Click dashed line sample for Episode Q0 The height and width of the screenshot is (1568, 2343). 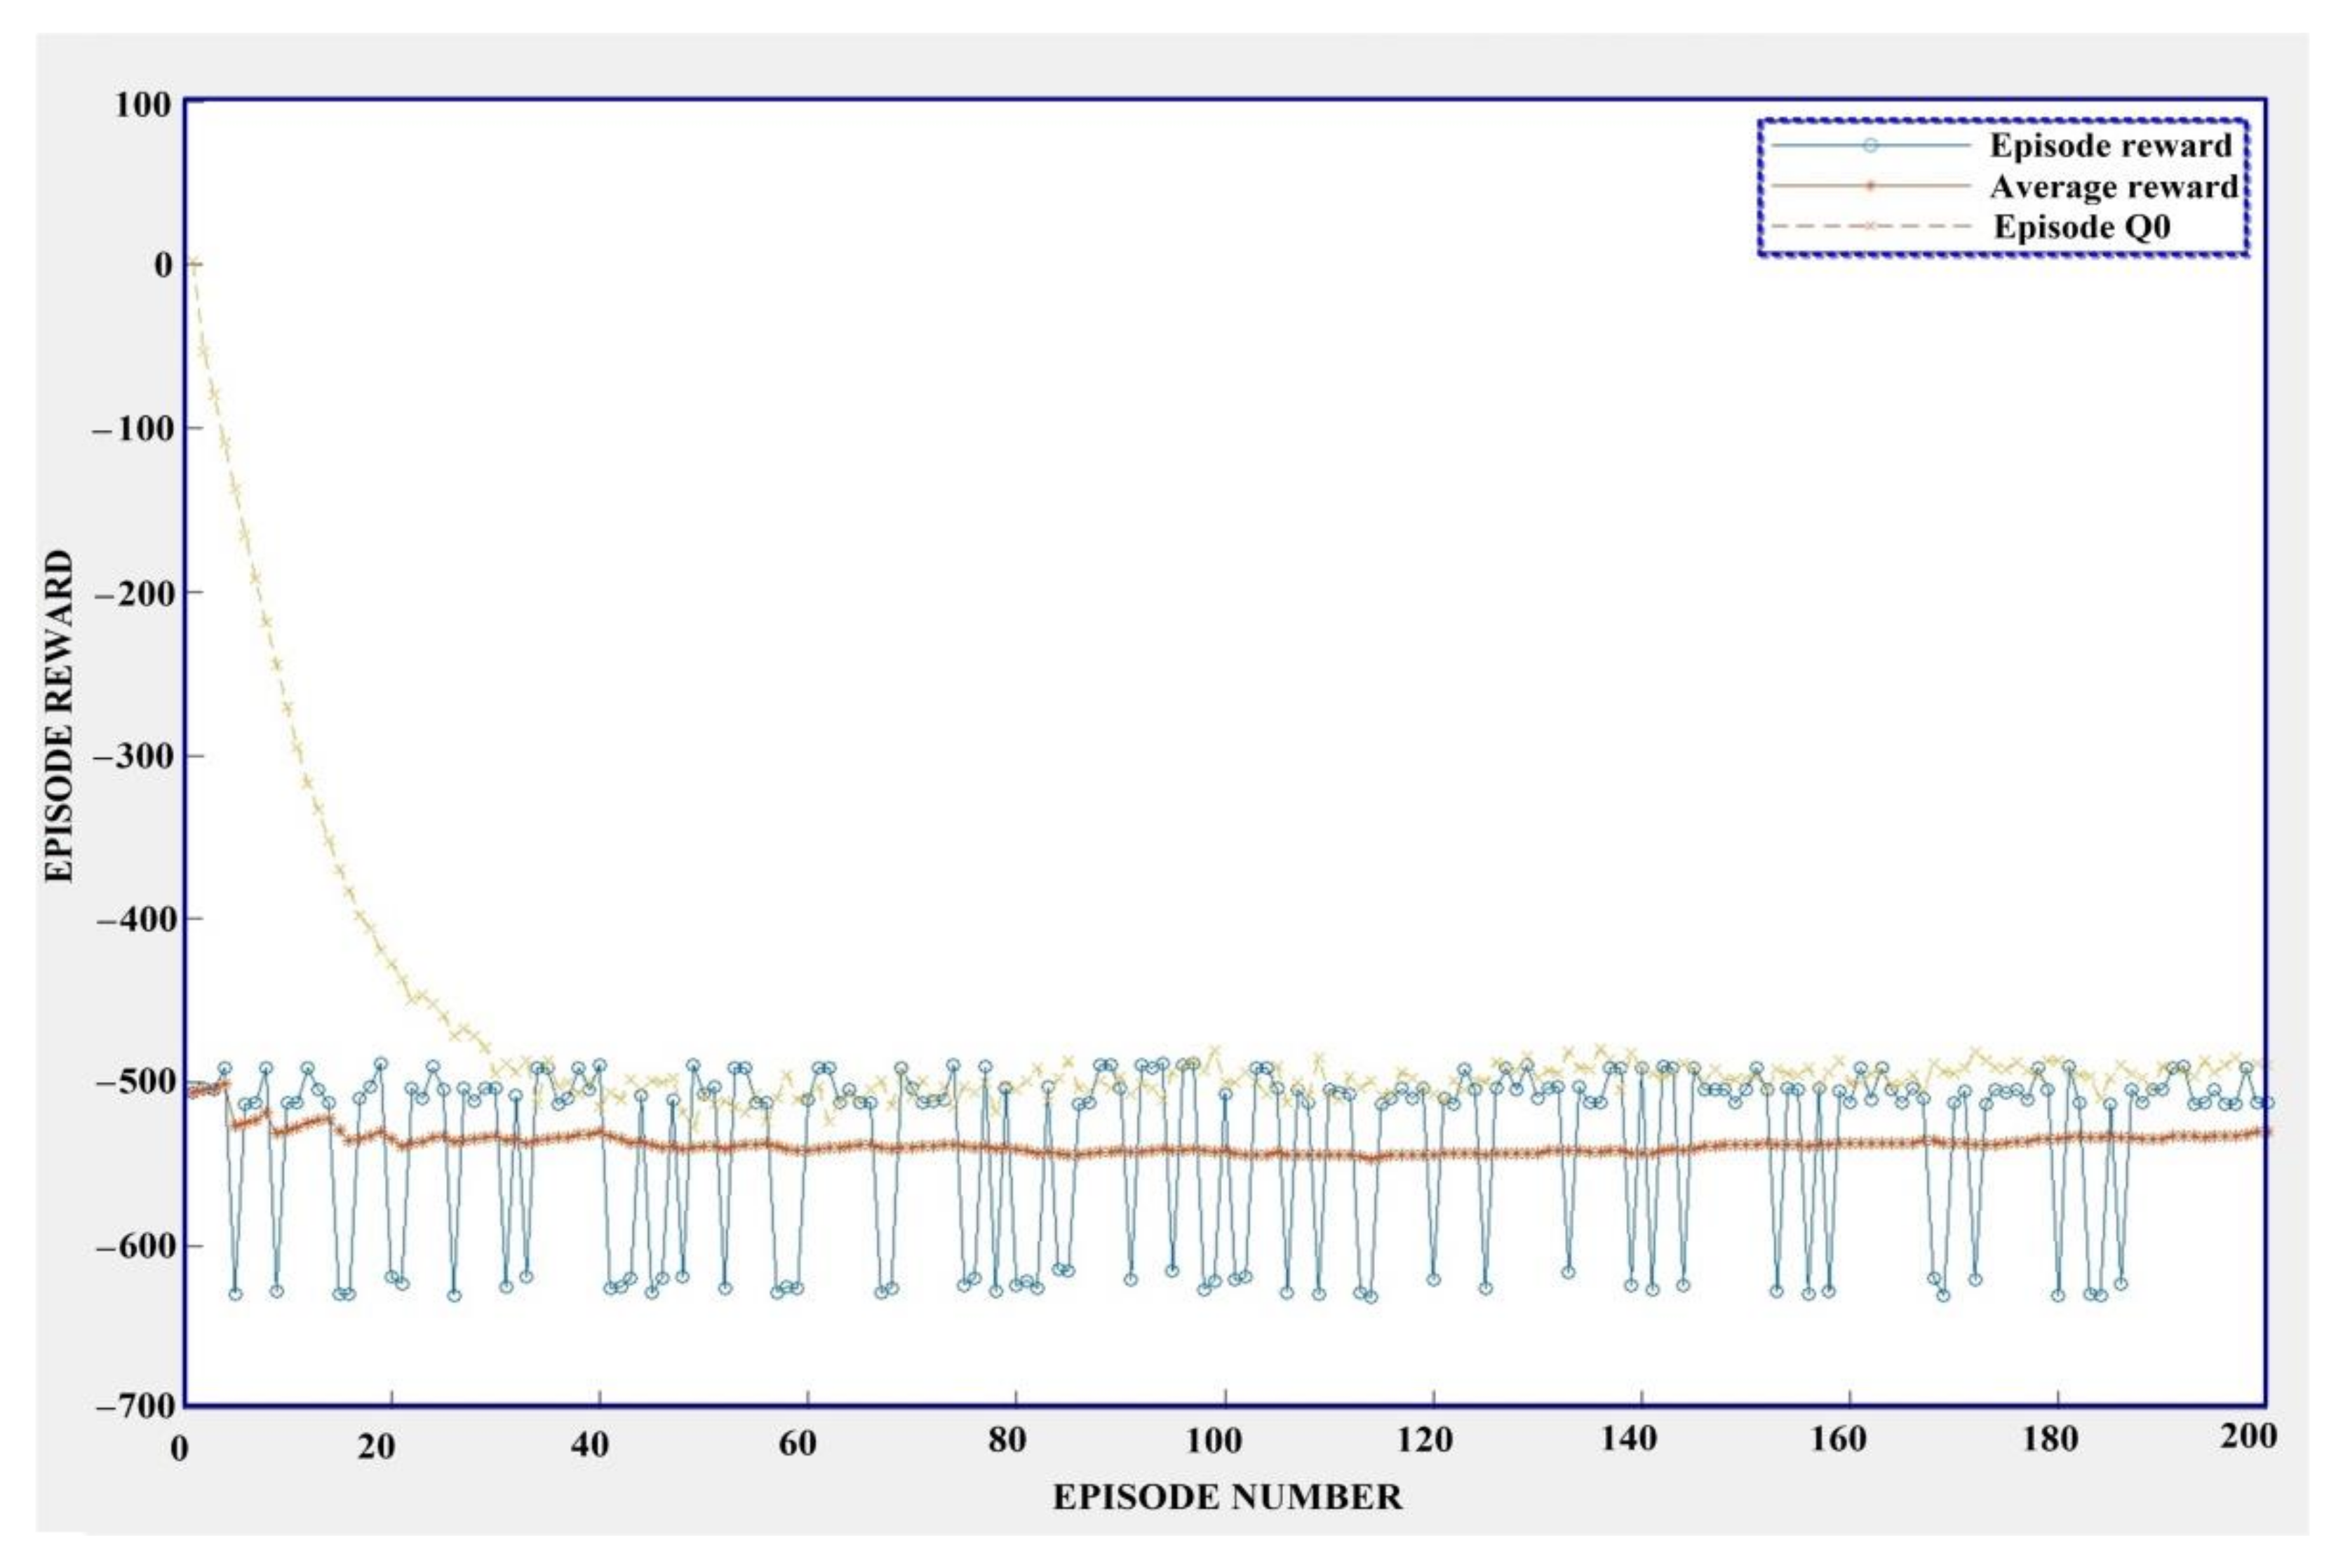1869,227
